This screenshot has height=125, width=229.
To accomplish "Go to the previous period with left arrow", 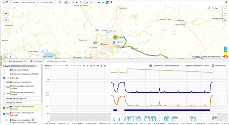I will pos(4,2).
